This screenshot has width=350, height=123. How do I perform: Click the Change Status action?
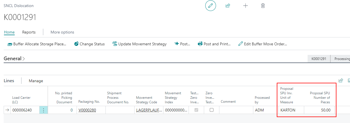(x=89, y=44)
